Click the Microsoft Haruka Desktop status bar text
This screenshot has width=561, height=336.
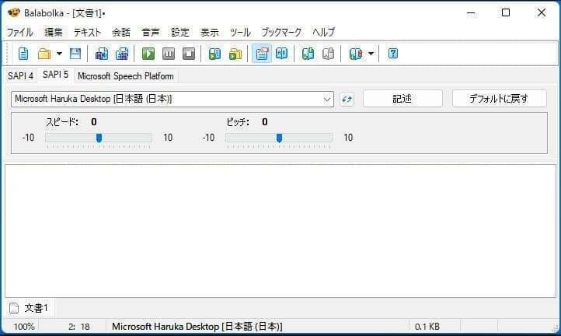pyautogui.click(x=197, y=327)
